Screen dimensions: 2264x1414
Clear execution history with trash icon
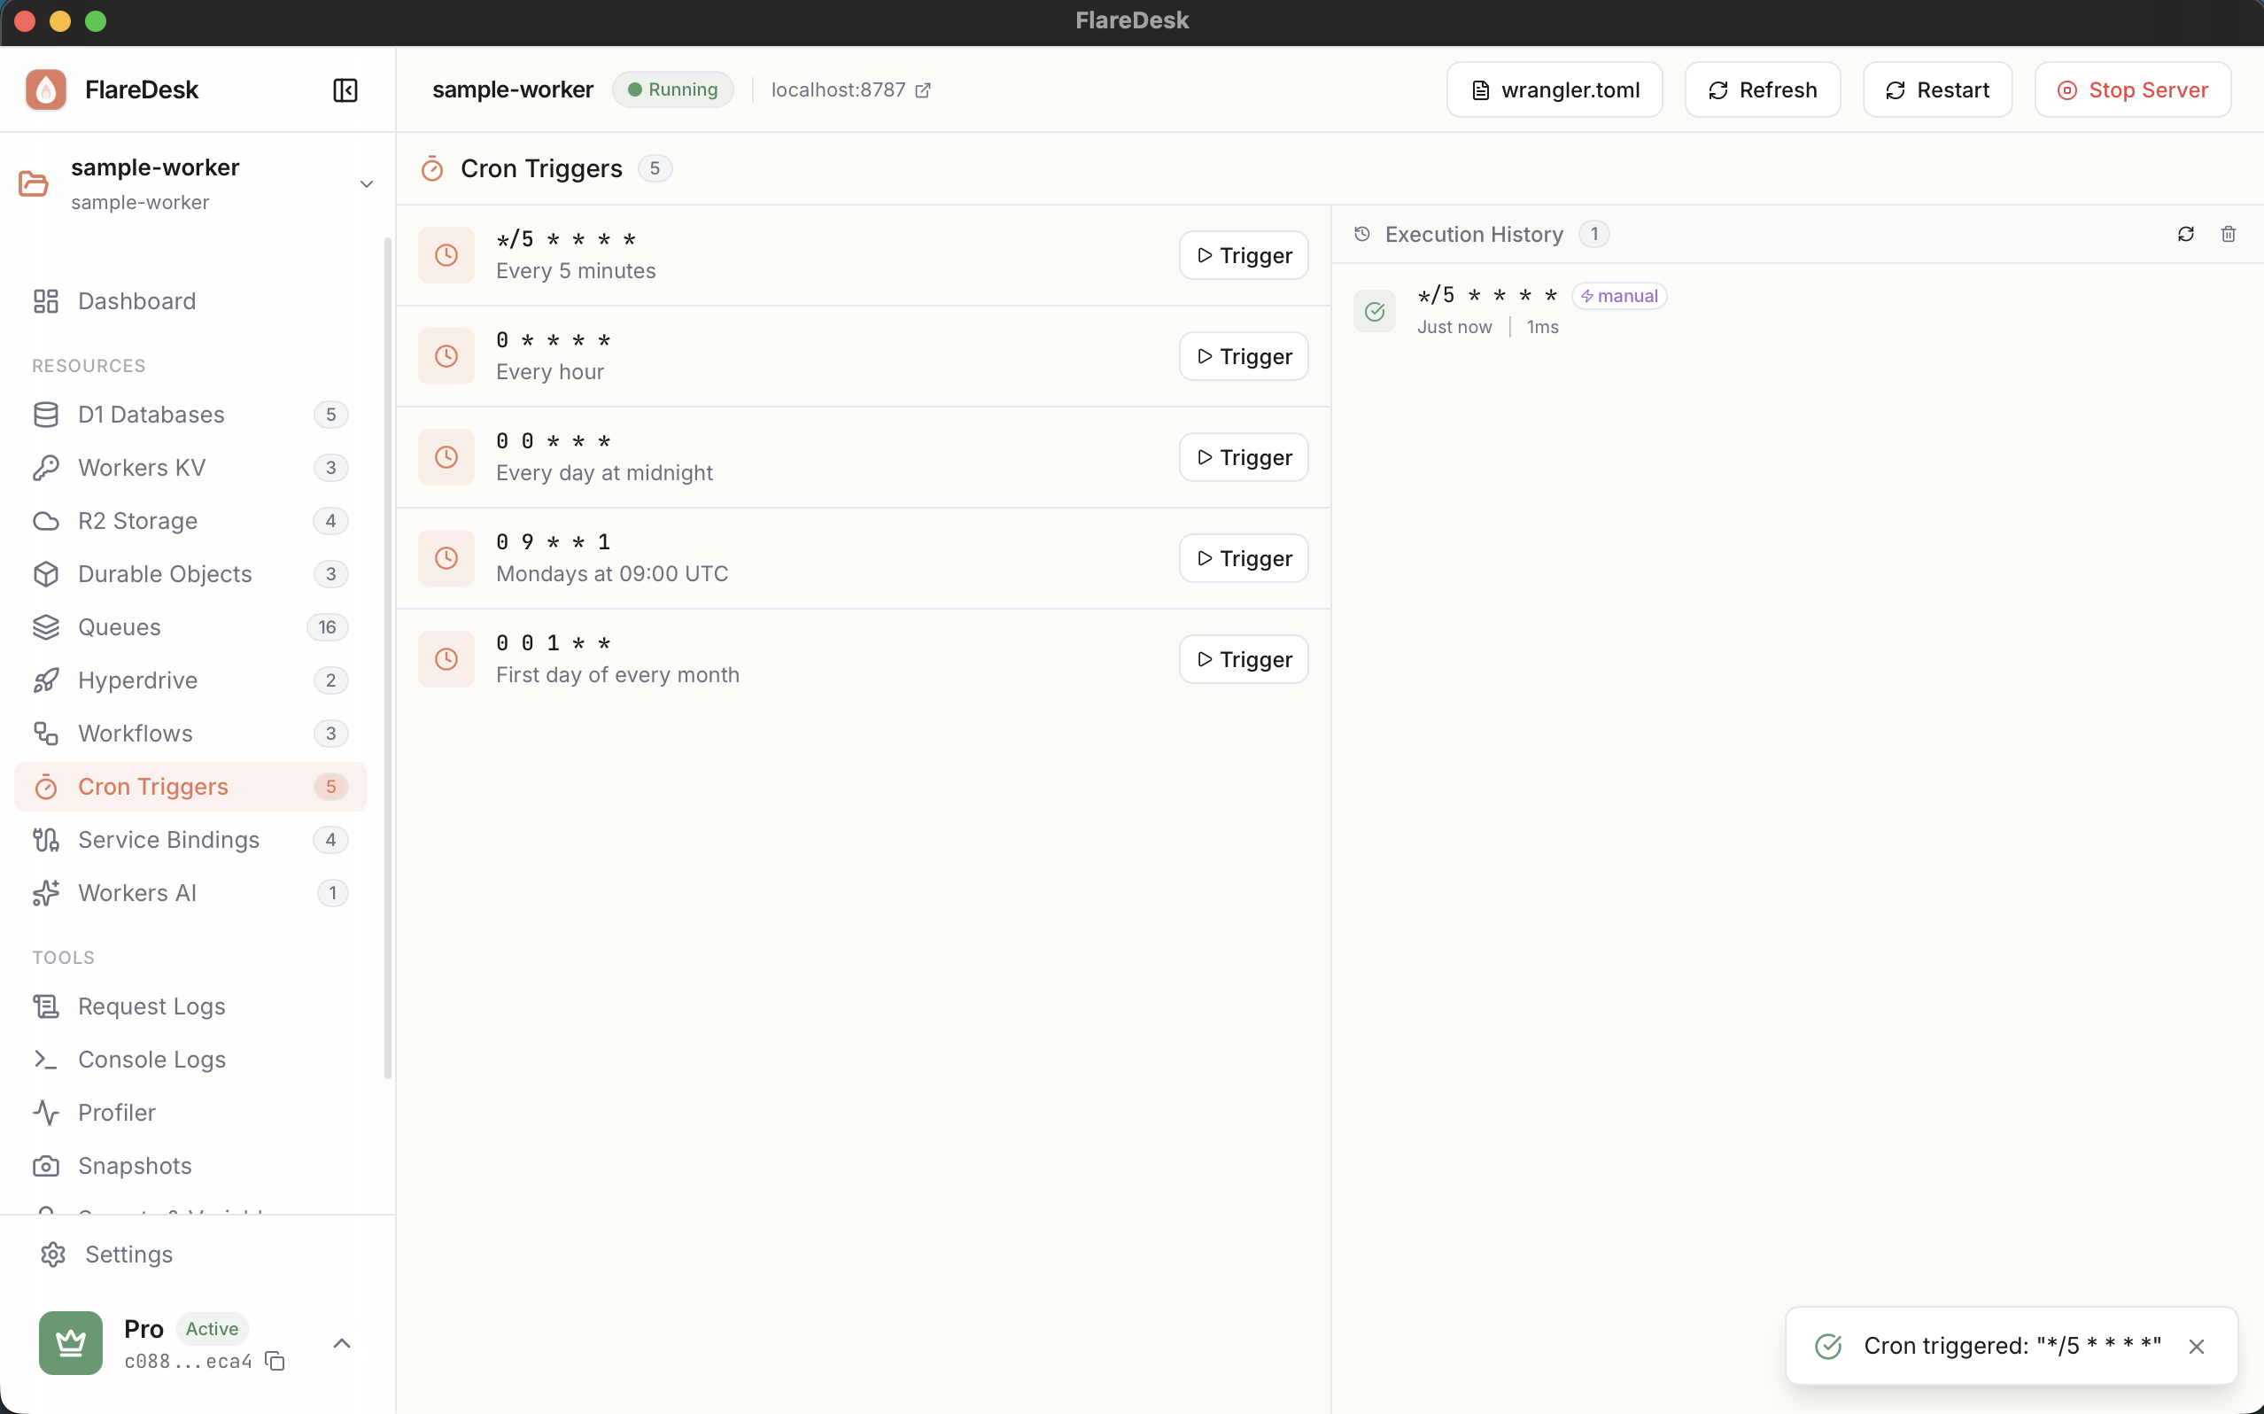(x=2229, y=234)
